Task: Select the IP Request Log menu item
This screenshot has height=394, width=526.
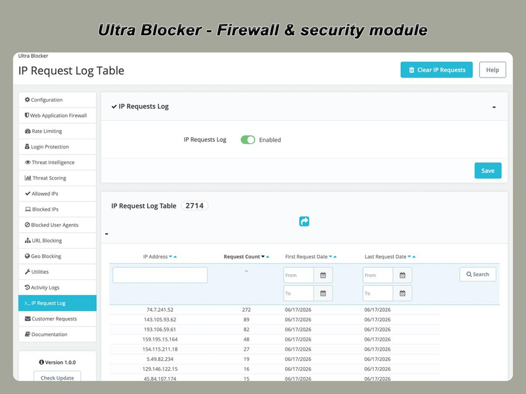Action: (57, 303)
